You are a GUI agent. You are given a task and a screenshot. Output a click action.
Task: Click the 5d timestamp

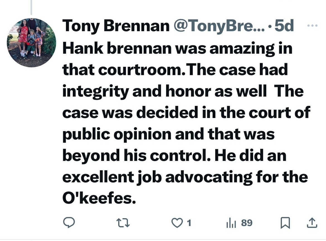(x=284, y=26)
